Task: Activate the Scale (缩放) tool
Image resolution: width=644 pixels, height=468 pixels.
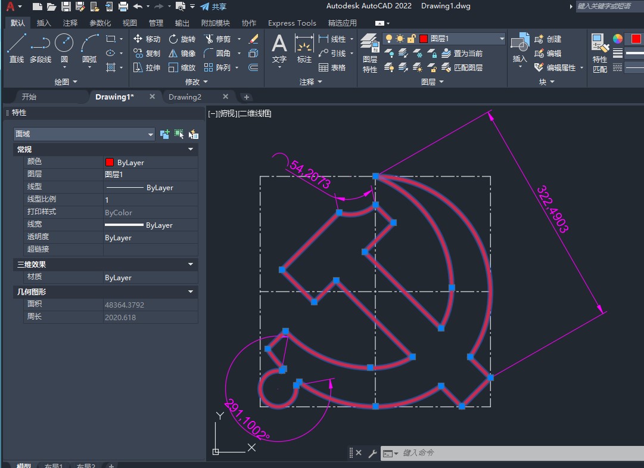Action: [x=182, y=68]
